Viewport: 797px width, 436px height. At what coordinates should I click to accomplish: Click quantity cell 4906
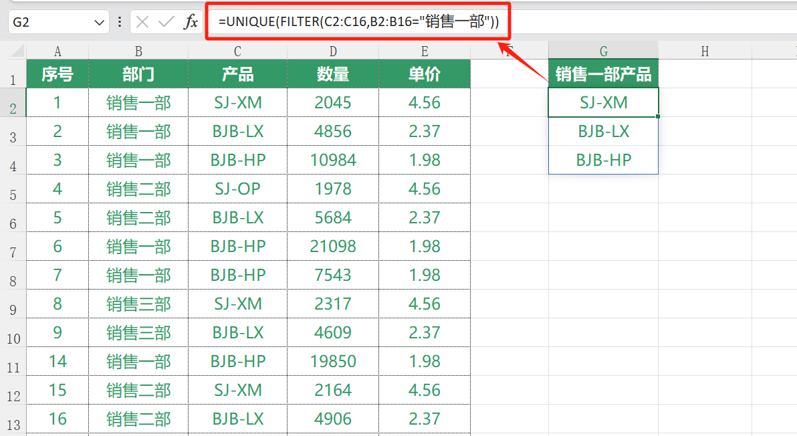tap(333, 419)
